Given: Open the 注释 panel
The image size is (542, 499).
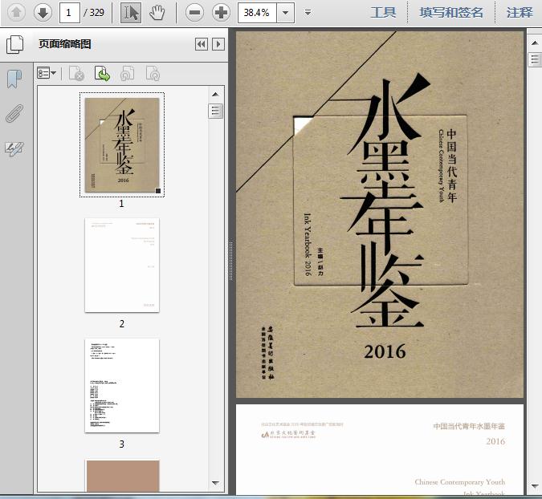Looking at the screenshot, I should (x=520, y=13).
